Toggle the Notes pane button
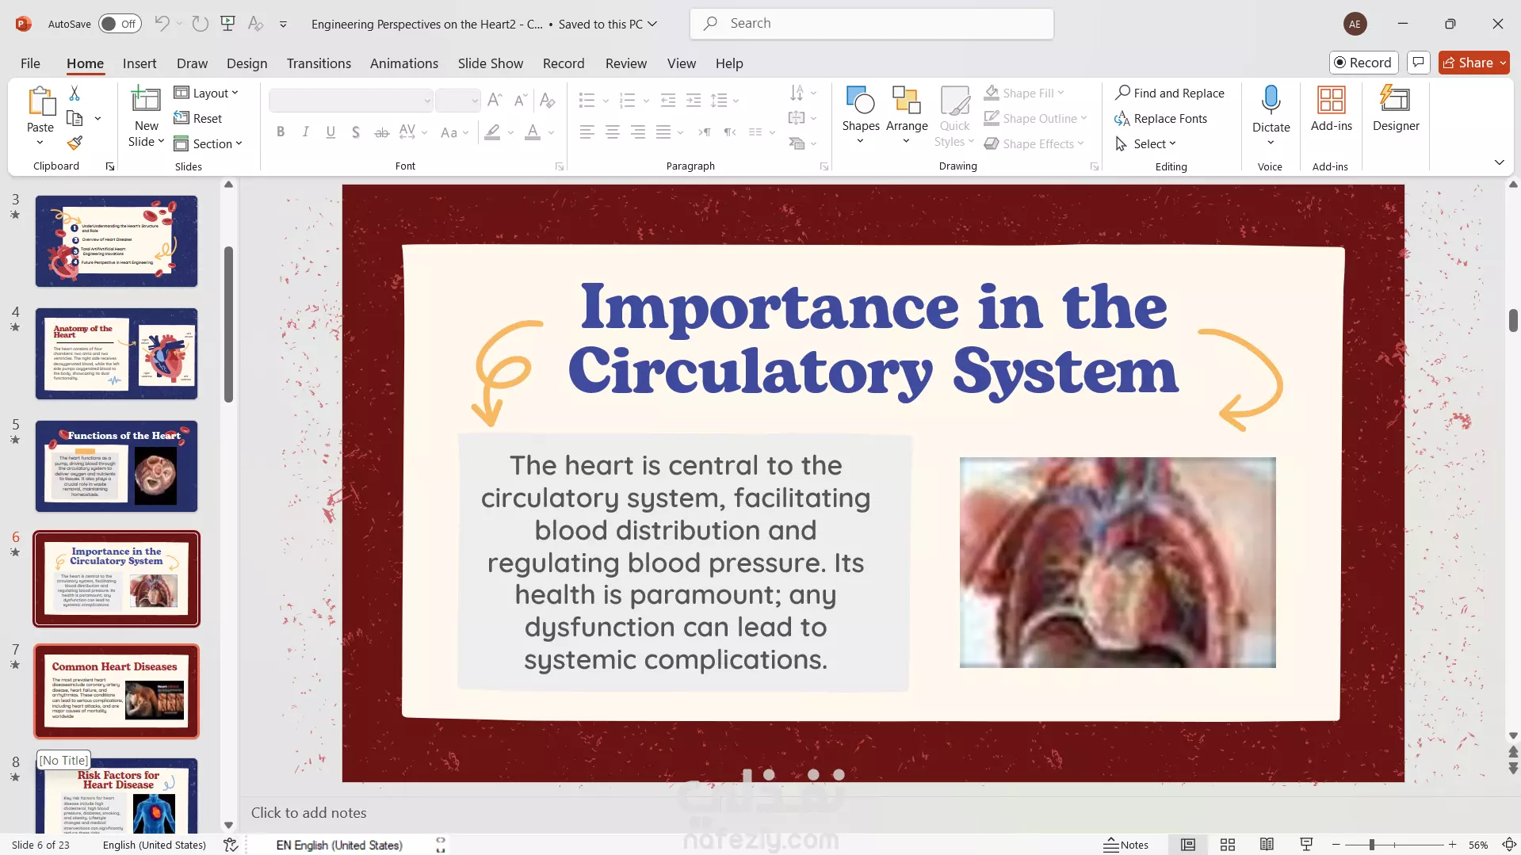This screenshot has height=855, width=1521. 1125,845
